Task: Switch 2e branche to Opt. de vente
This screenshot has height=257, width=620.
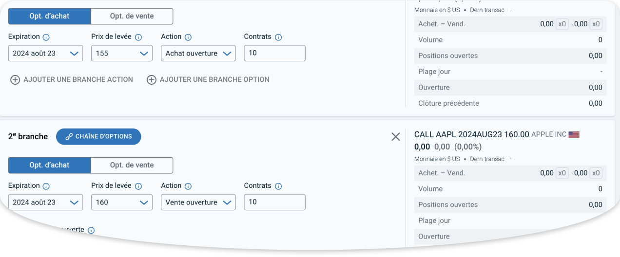Action: pyautogui.click(x=132, y=165)
